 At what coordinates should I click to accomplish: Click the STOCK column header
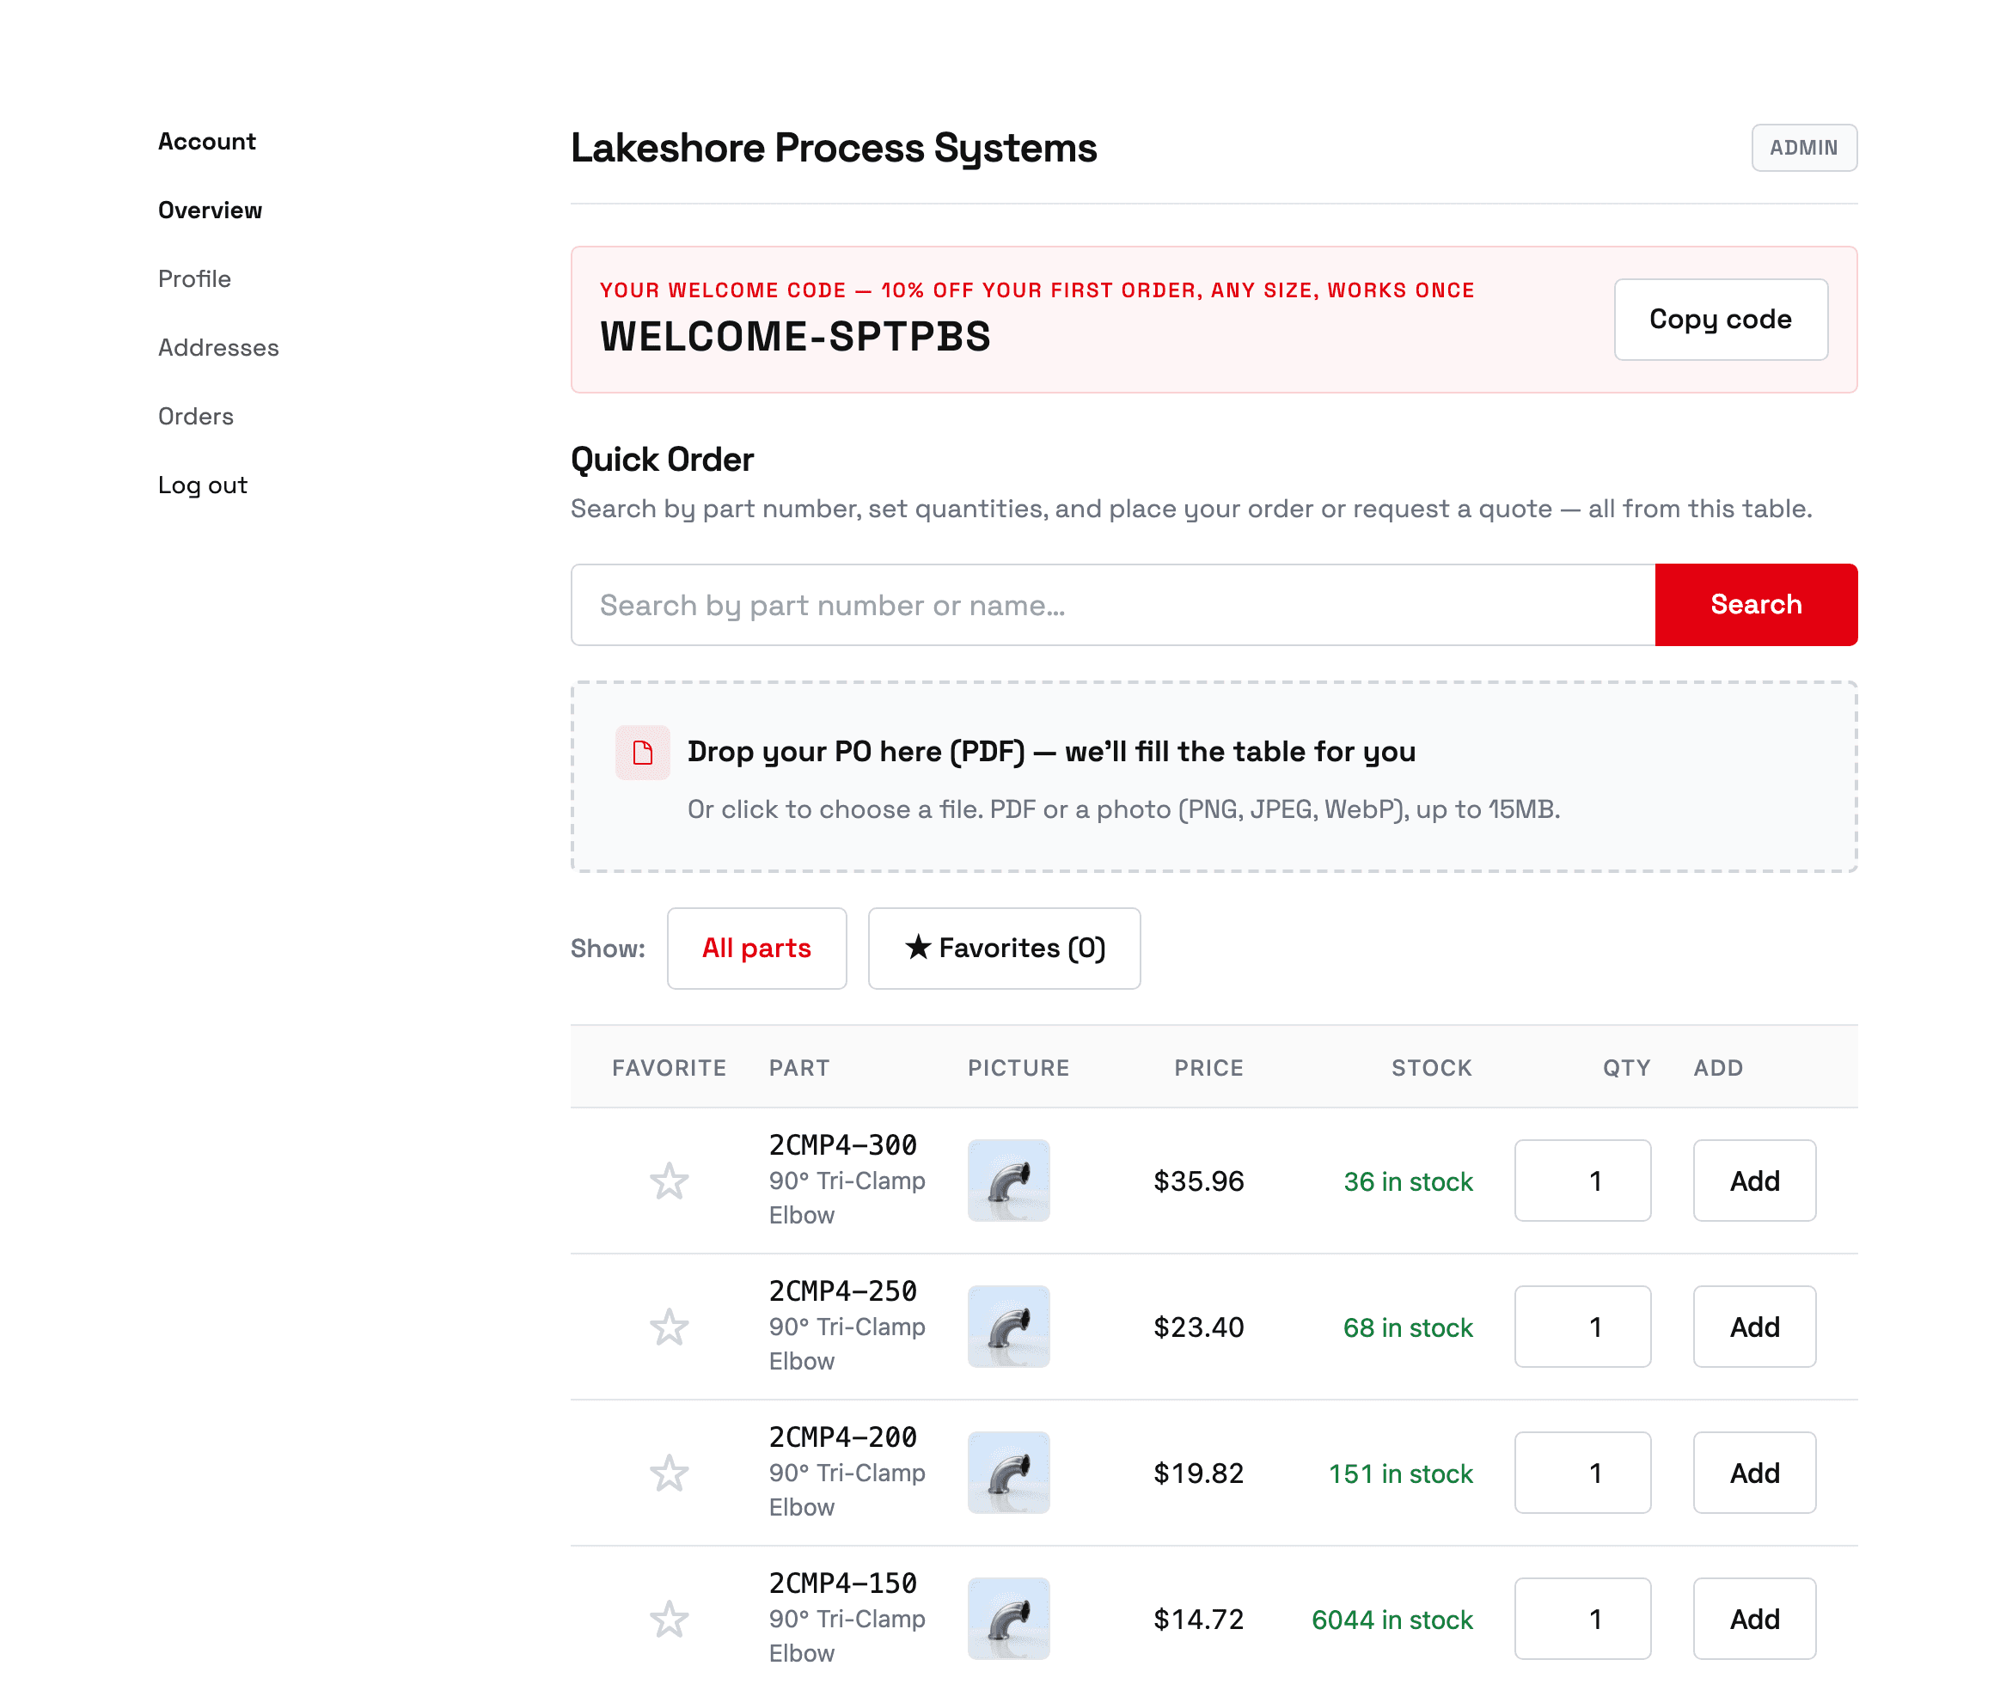pos(1432,1068)
